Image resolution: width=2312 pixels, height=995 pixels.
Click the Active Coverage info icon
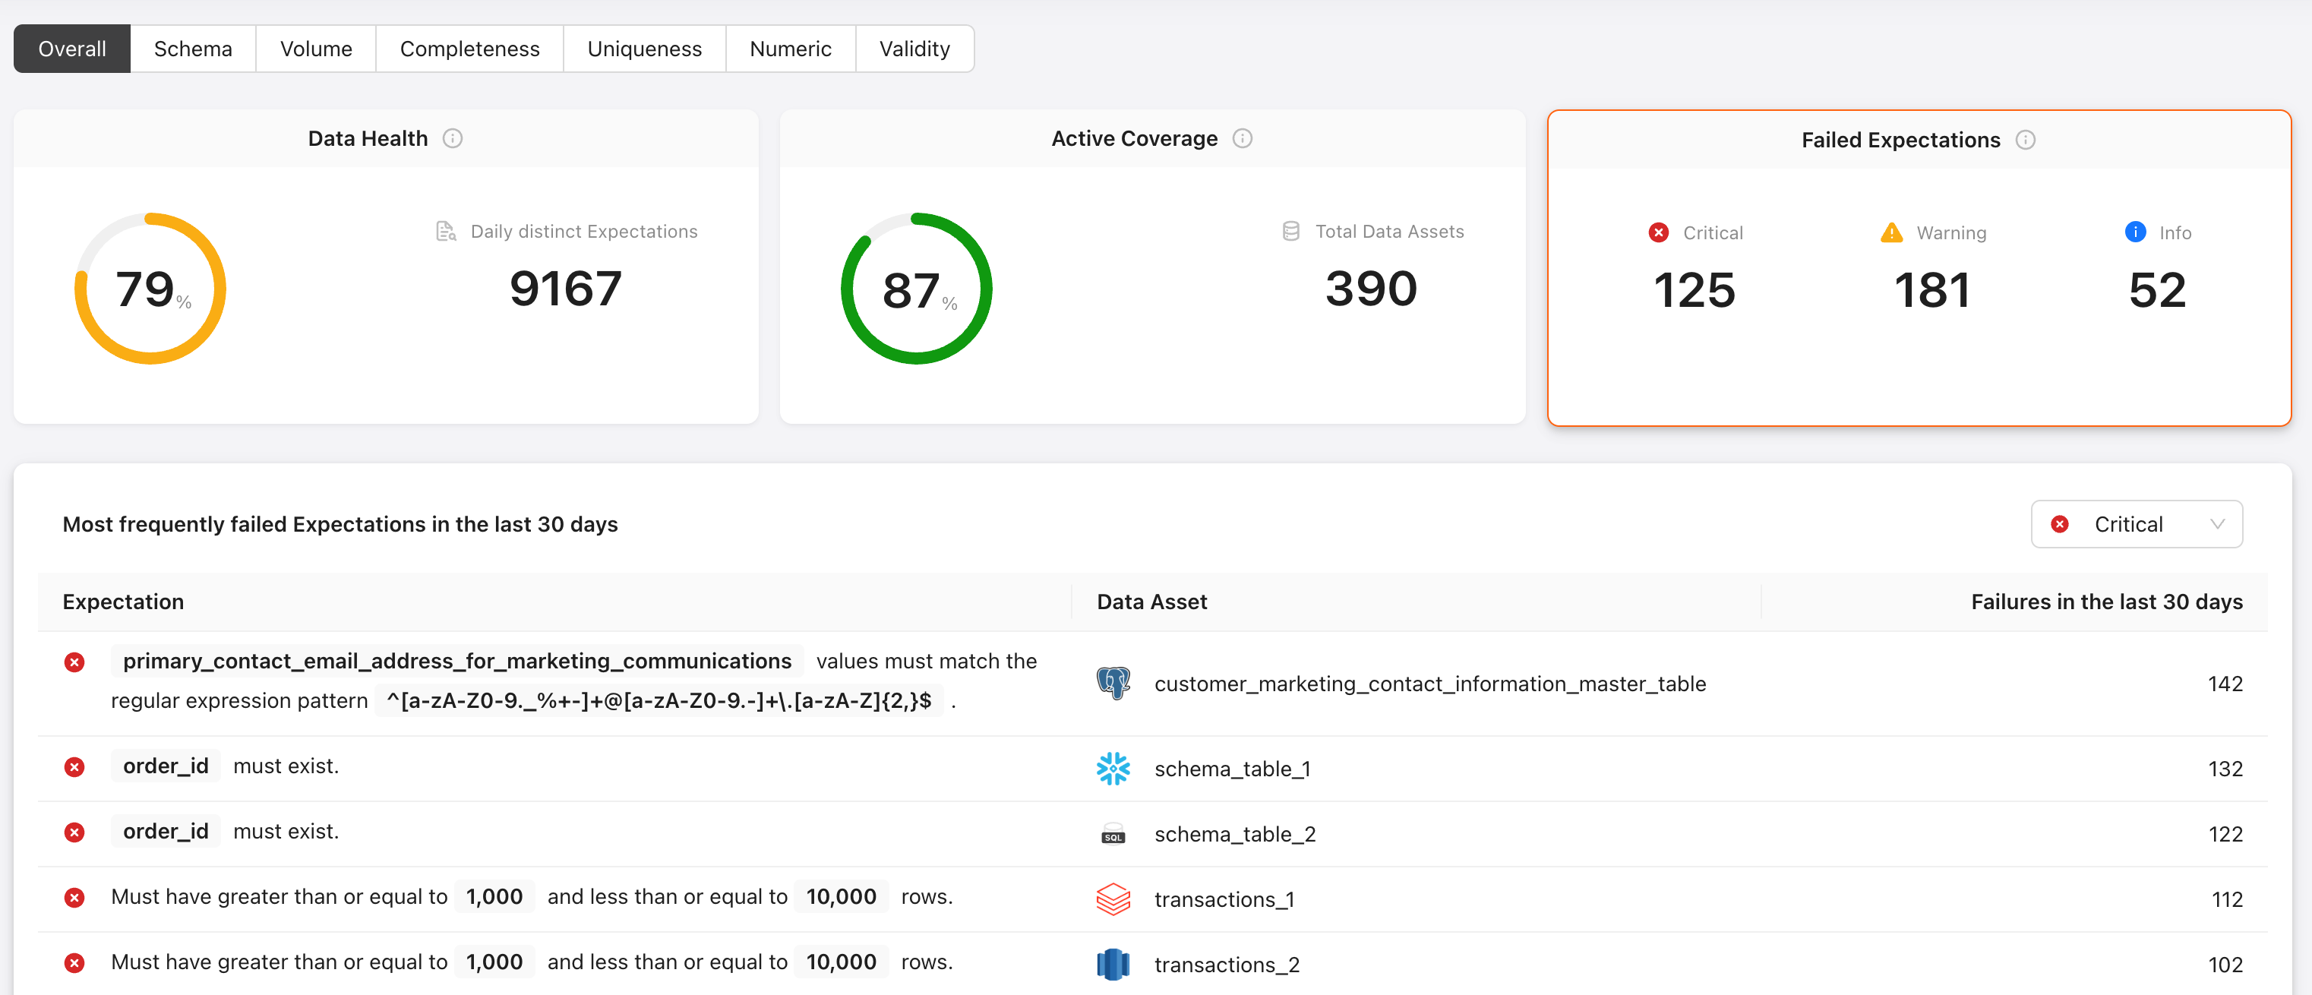coord(1242,138)
